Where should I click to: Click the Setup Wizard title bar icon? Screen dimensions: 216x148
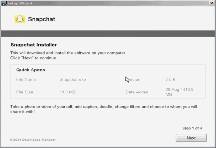pos(4,3)
